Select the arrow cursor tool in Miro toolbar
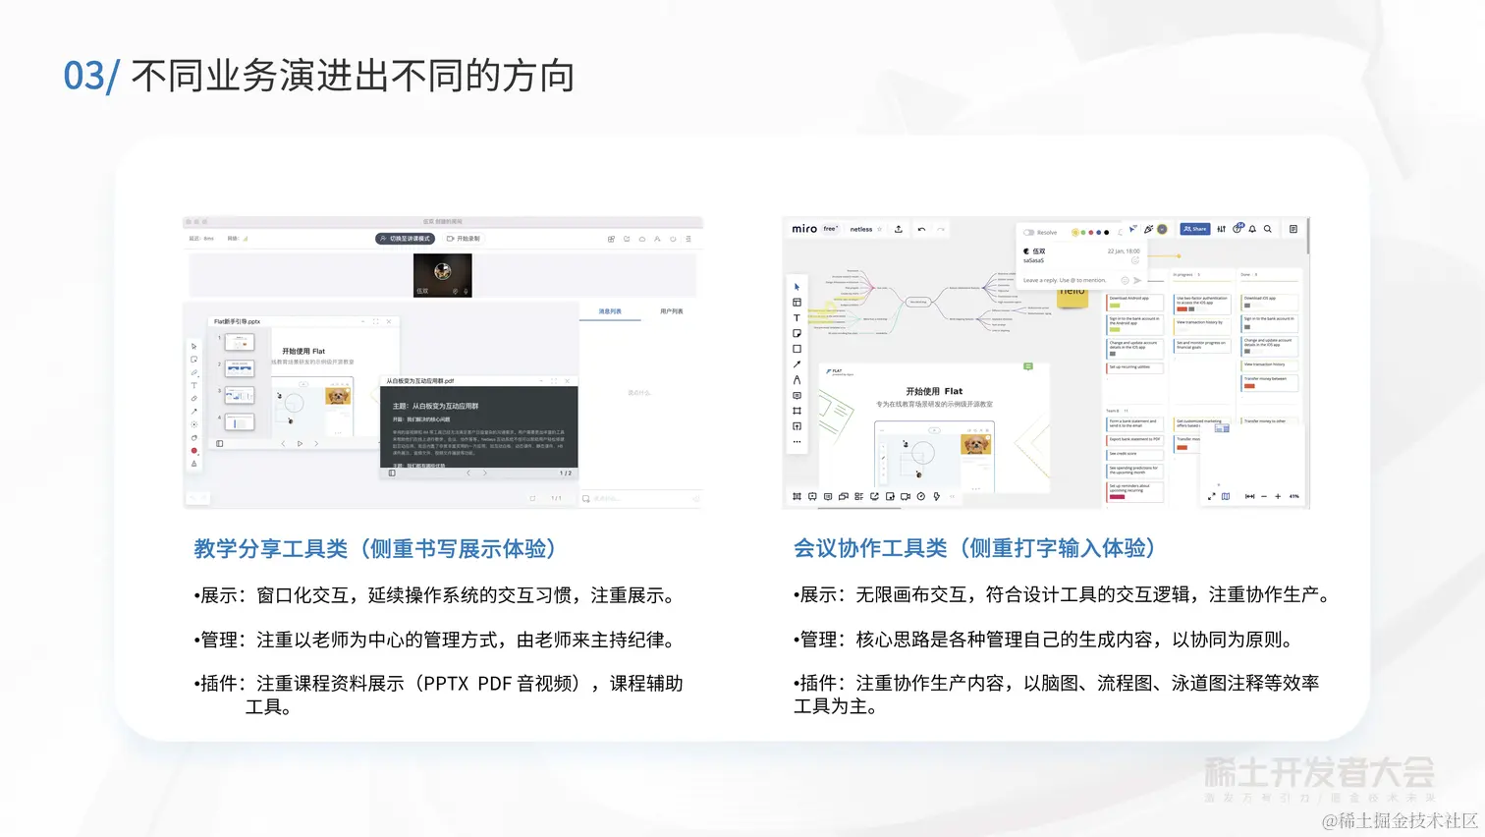The width and height of the screenshot is (1485, 837). pyautogui.click(x=797, y=287)
